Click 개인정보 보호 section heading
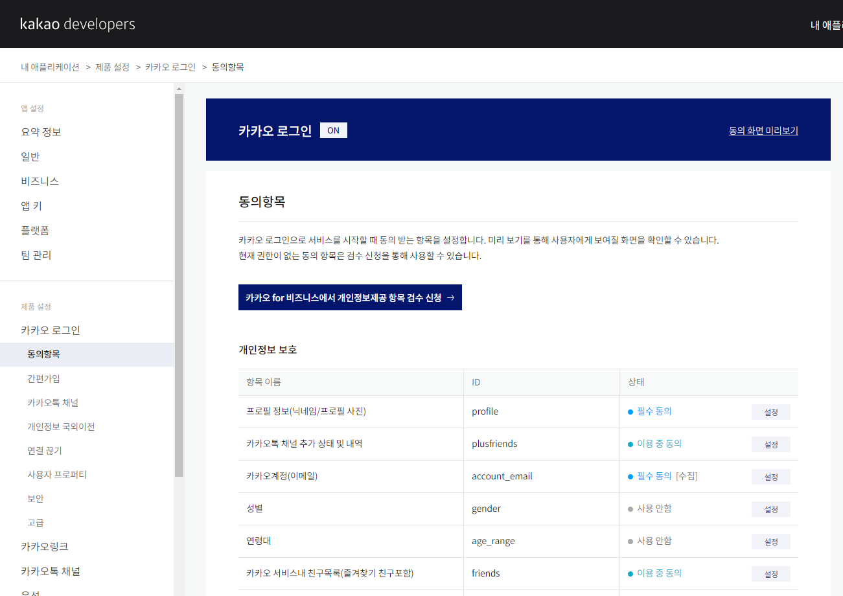This screenshot has width=843, height=596. (x=268, y=350)
